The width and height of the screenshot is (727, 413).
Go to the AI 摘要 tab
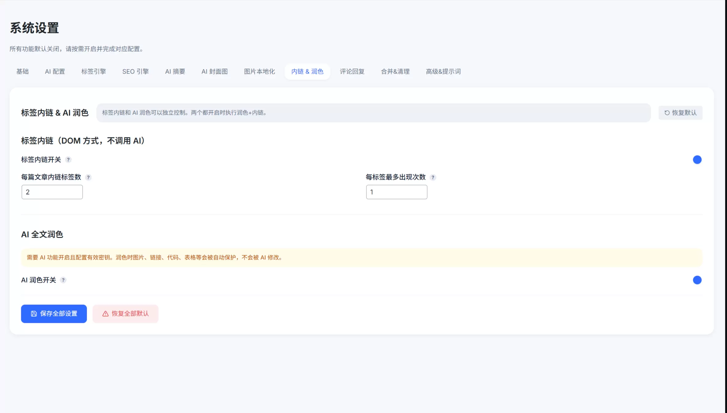point(175,71)
